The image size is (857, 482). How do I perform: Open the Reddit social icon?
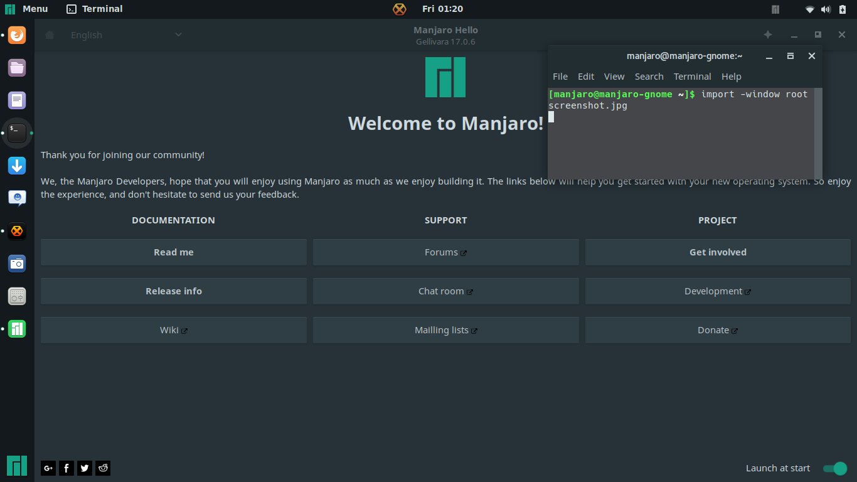[x=103, y=468]
